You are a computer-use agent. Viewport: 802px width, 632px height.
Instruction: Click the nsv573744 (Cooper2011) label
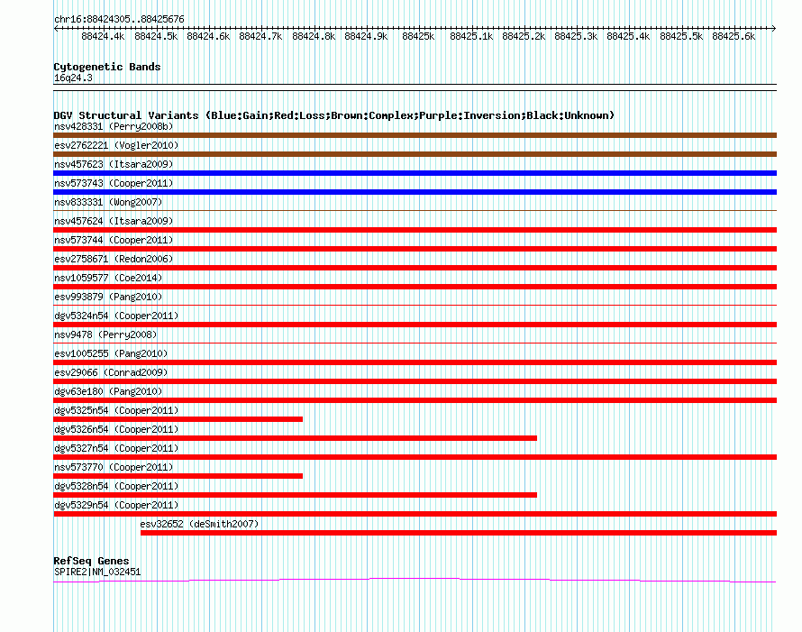[x=114, y=240]
